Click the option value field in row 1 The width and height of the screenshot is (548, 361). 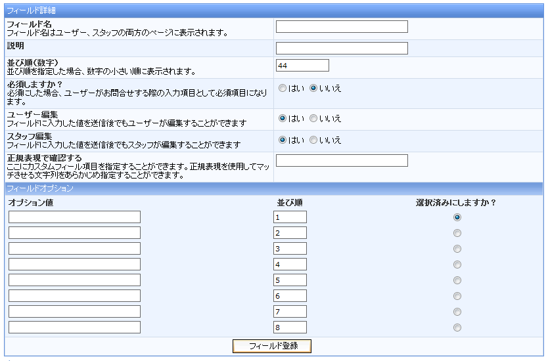click(74, 217)
